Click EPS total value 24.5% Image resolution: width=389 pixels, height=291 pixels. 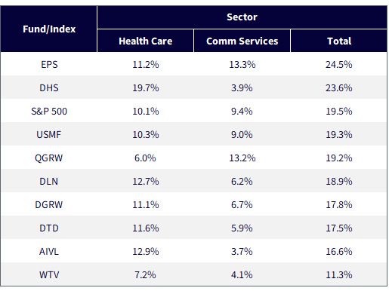pos(339,65)
